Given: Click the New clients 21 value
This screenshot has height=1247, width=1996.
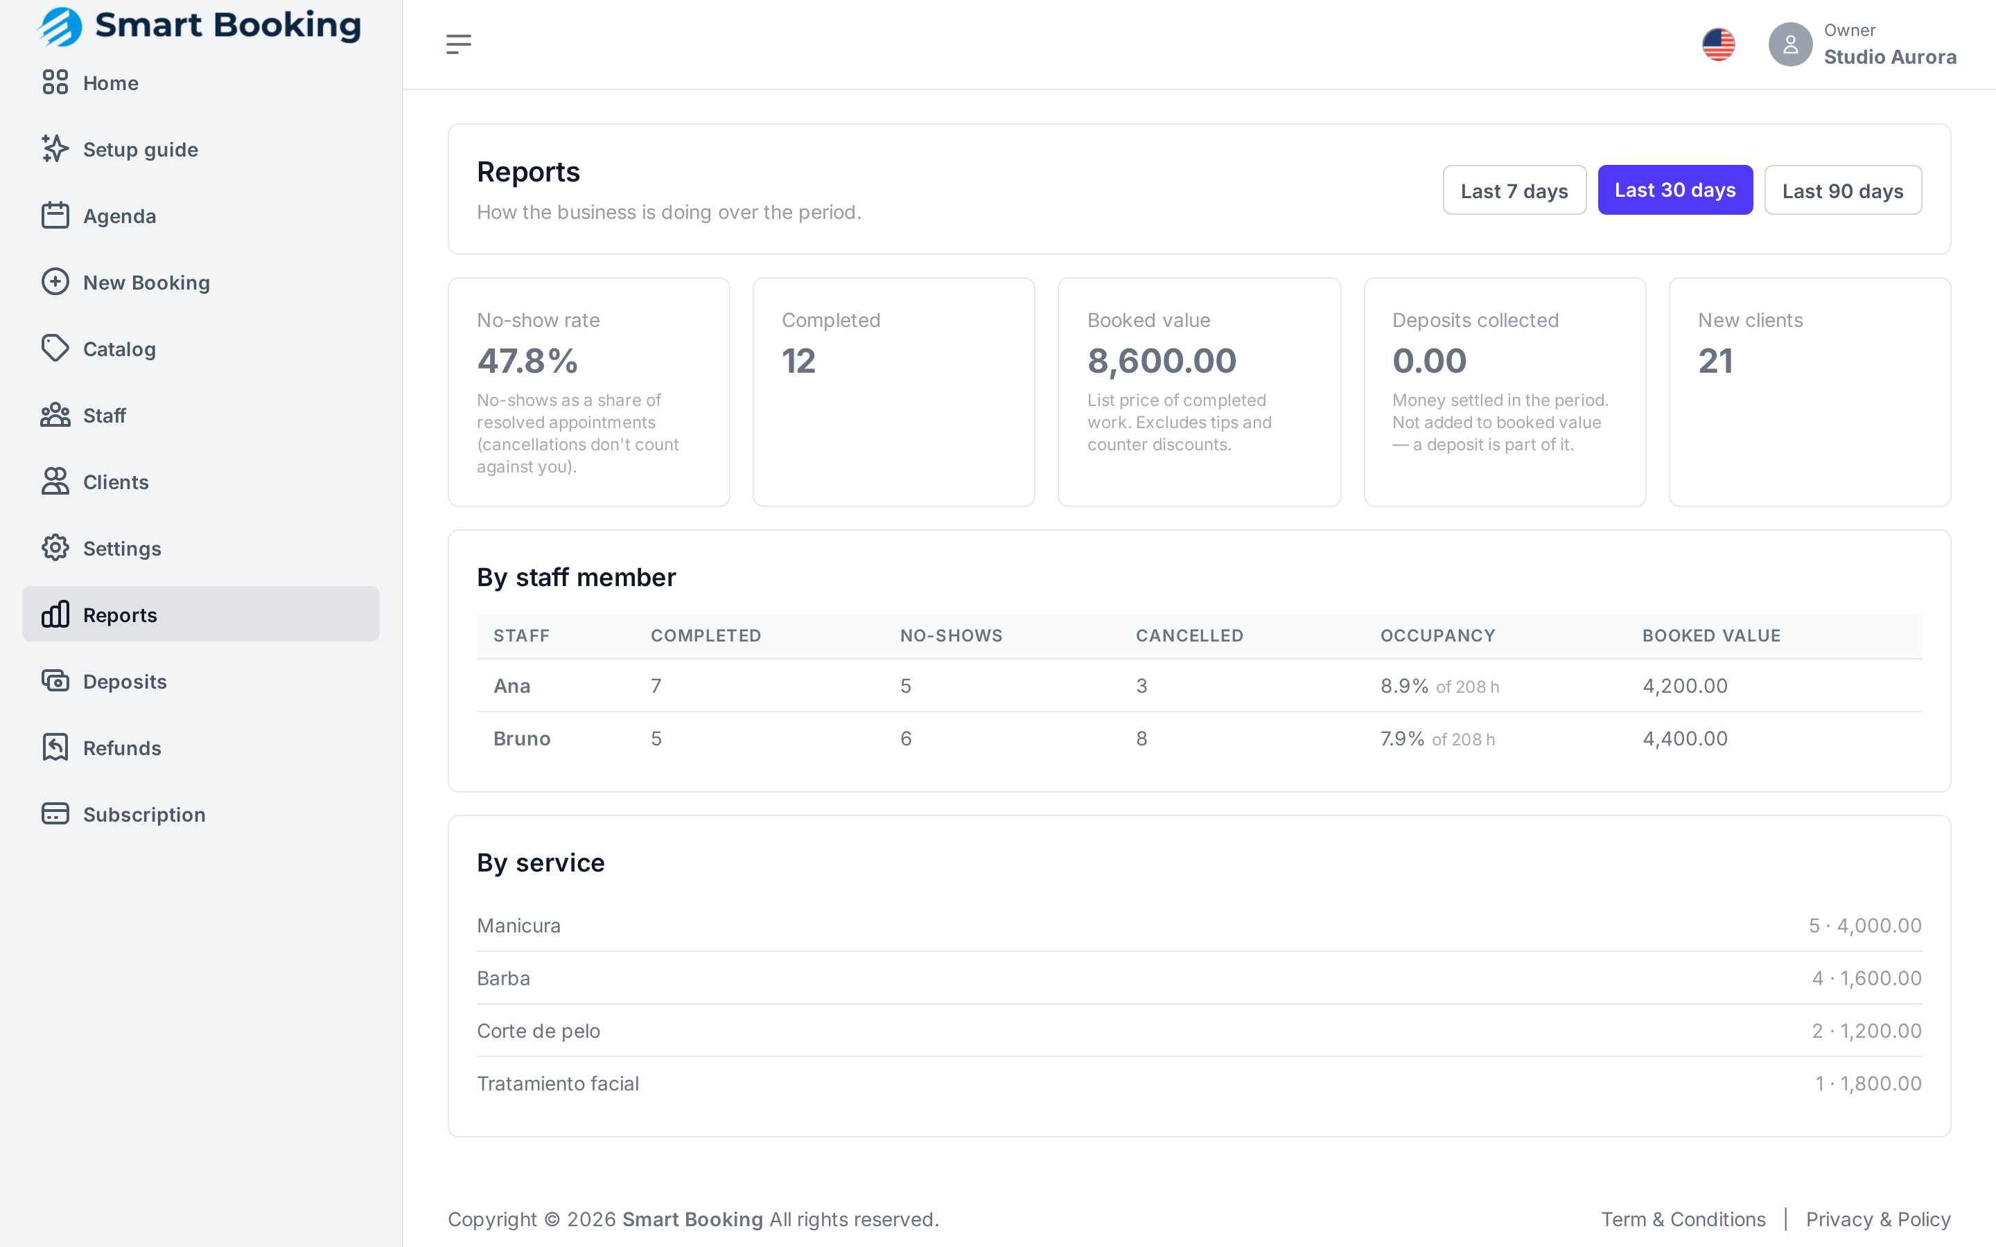Looking at the screenshot, I should click(1715, 361).
